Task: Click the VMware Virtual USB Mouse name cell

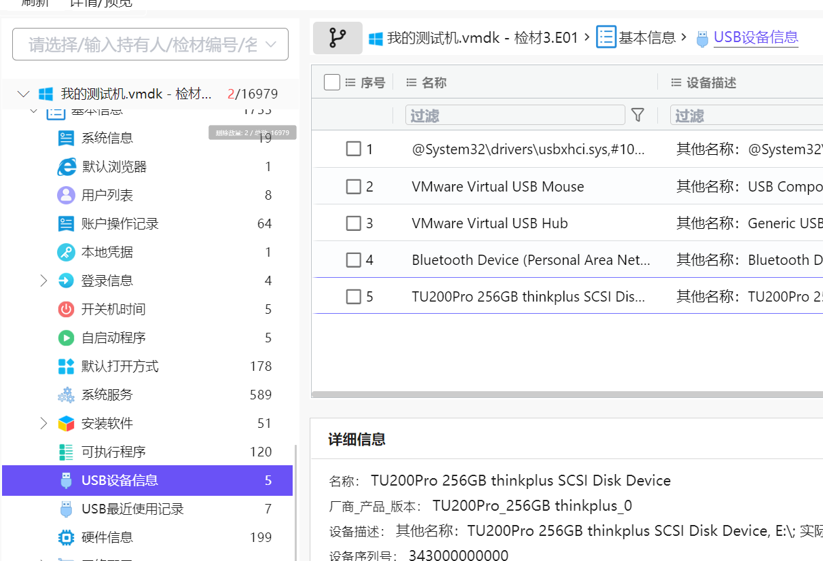Action: tap(498, 186)
